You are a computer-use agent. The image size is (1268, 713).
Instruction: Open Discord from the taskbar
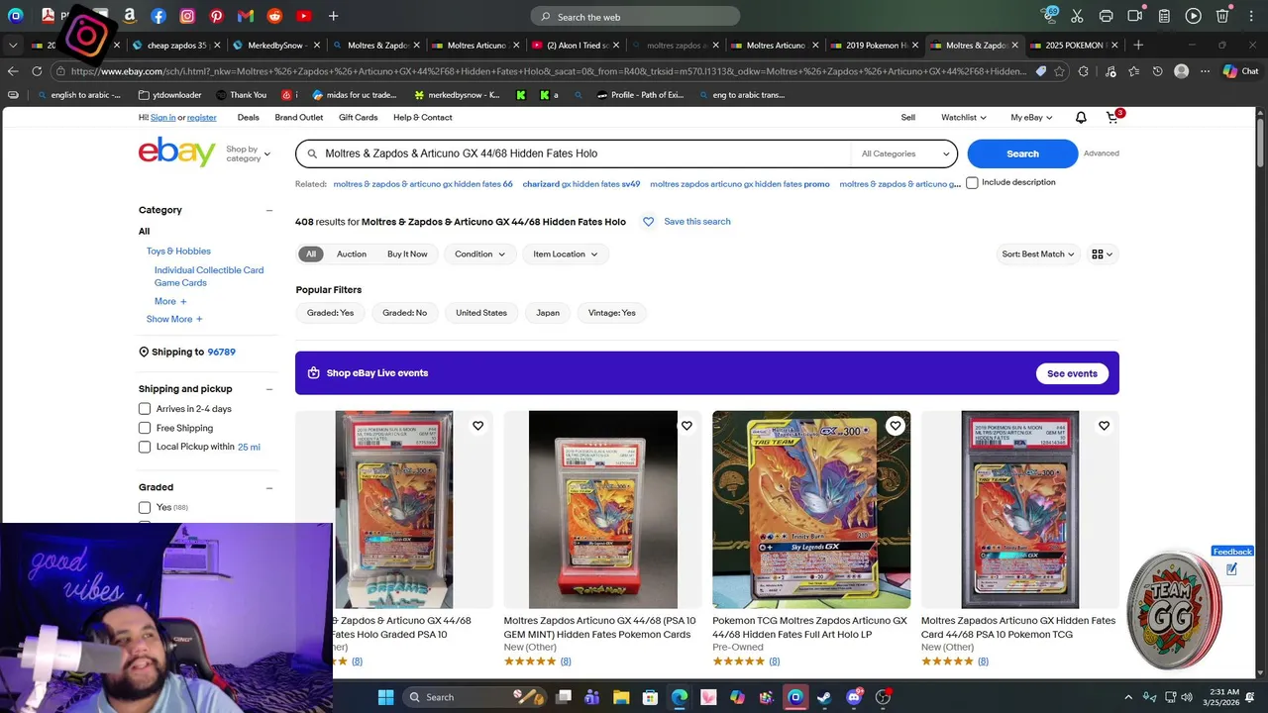854,697
